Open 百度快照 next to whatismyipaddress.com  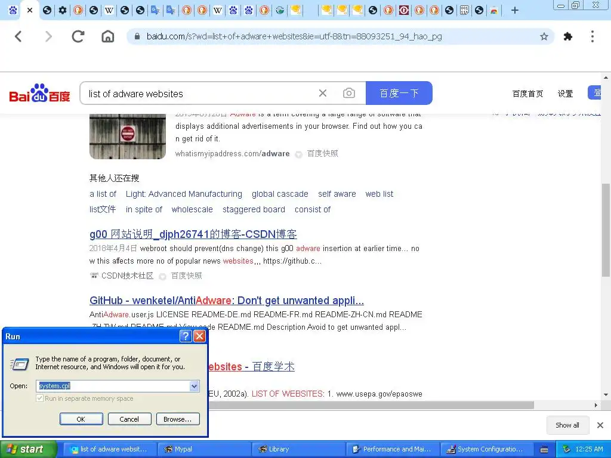[x=322, y=153]
